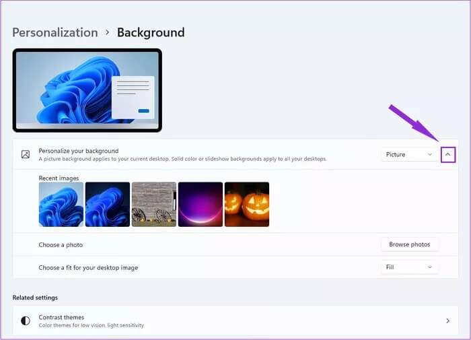The width and height of the screenshot is (471, 340).
Task: Open the Fill fit dropdown
Action: click(x=409, y=267)
